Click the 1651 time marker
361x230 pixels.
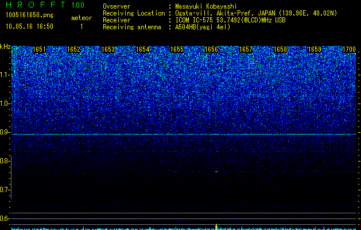[40, 49]
